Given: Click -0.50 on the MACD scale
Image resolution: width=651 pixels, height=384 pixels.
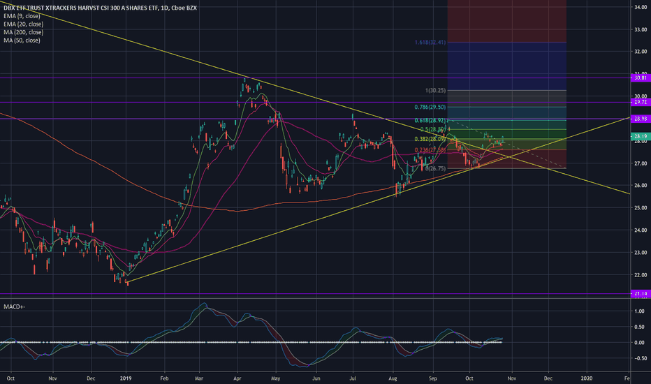Looking at the screenshot, I should (638, 358).
